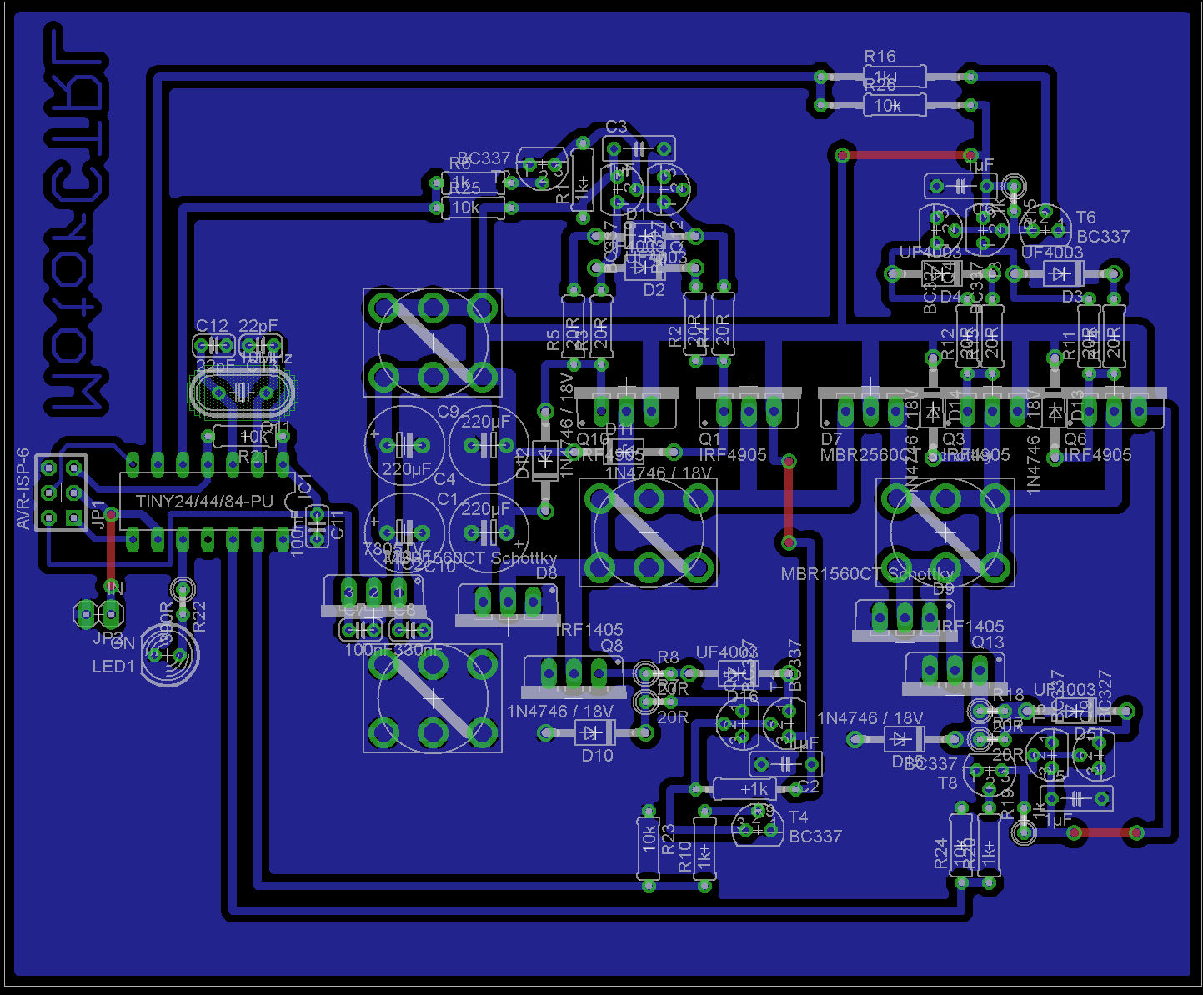
Task: Select the T6 transistor label
Action: [x=1085, y=217]
